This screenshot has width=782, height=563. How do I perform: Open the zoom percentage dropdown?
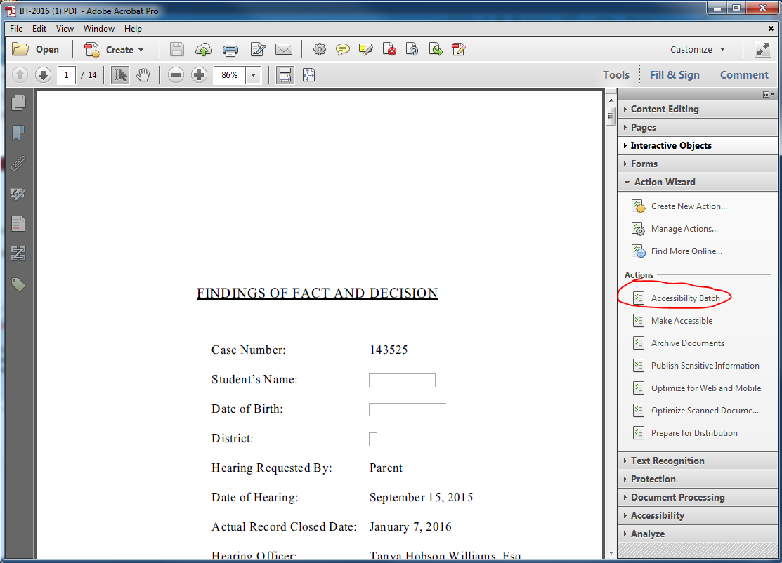254,74
